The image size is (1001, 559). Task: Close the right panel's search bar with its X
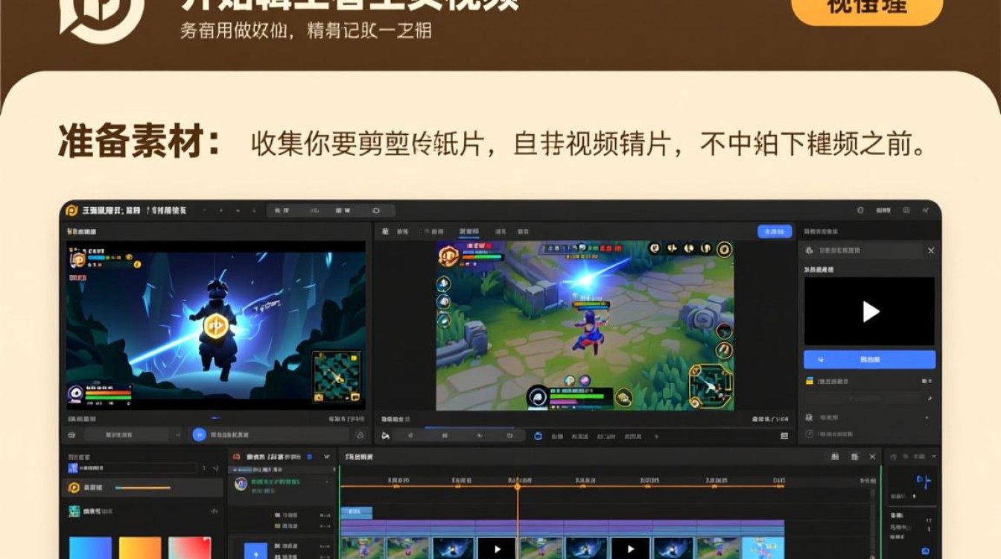[x=930, y=251]
